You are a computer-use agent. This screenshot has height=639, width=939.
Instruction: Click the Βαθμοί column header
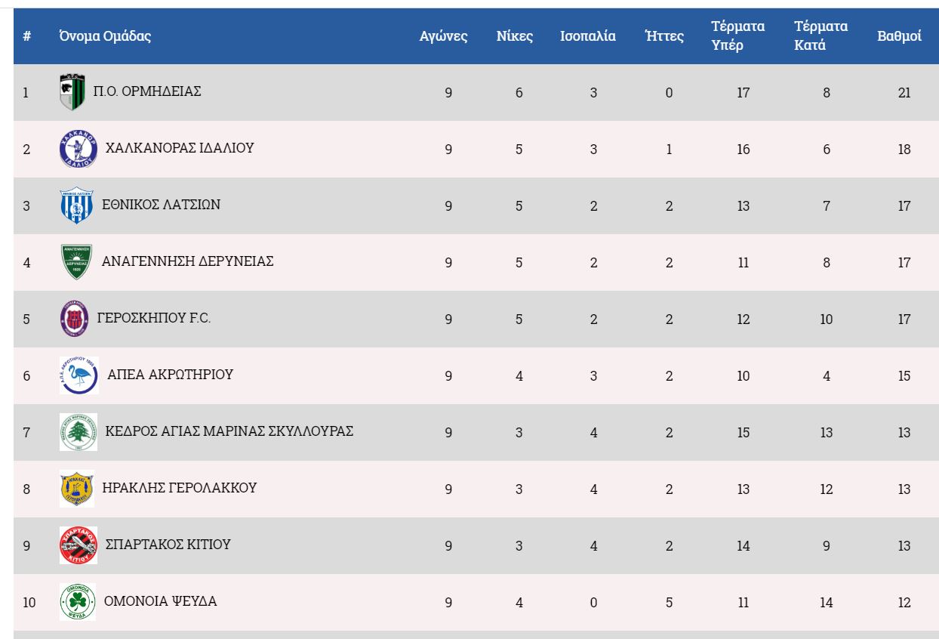[x=899, y=36]
